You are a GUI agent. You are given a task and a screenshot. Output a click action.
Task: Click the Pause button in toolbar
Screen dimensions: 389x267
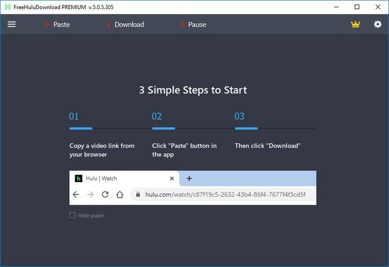193,24
